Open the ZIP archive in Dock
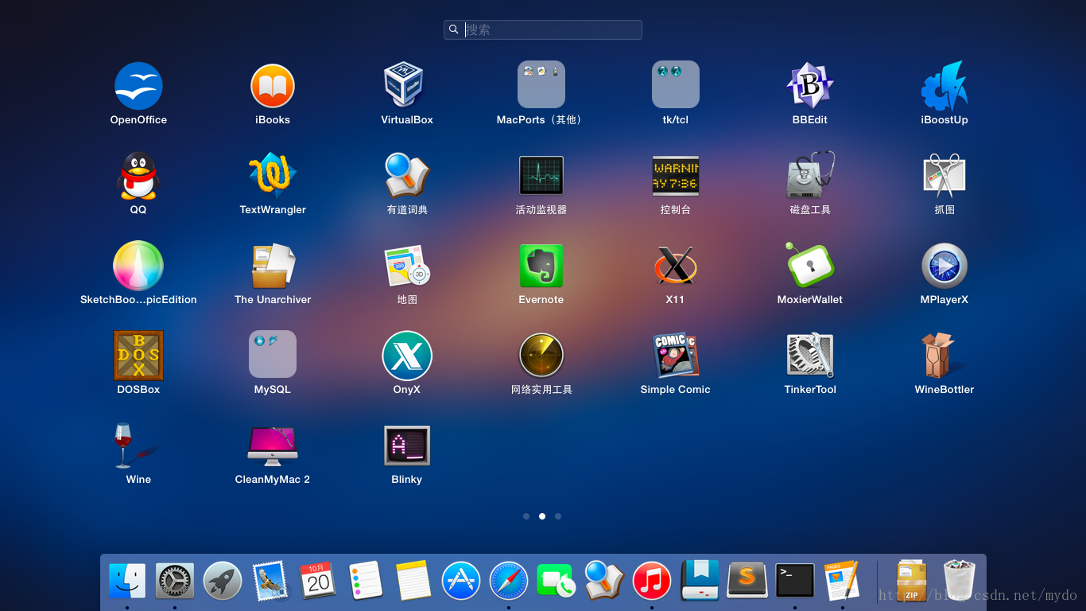Image resolution: width=1086 pixels, height=611 pixels. pyautogui.click(x=911, y=581)
